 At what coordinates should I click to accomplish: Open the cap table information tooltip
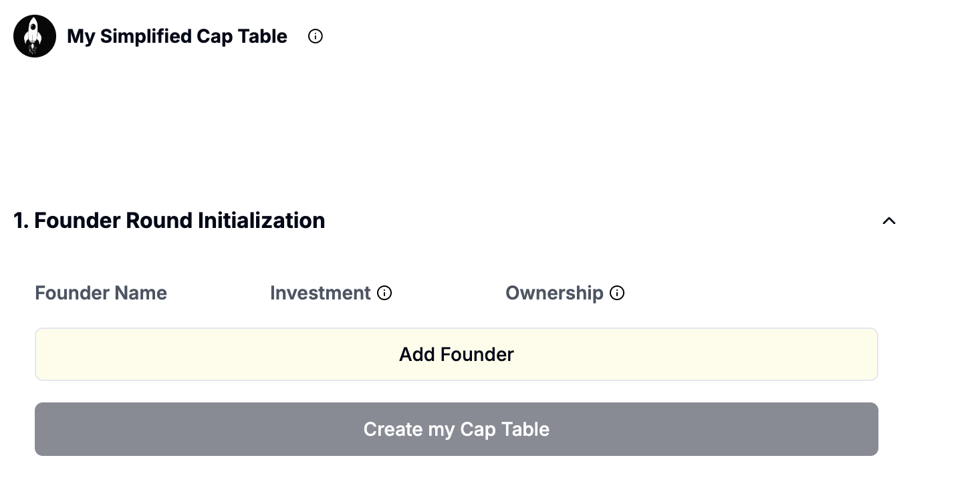click(316, 37)
